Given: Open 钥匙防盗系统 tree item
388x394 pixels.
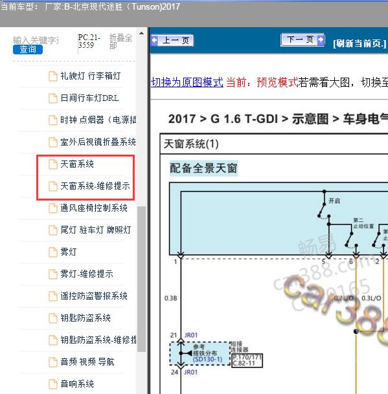Looking at the screenshot, I should click(86, 318).
